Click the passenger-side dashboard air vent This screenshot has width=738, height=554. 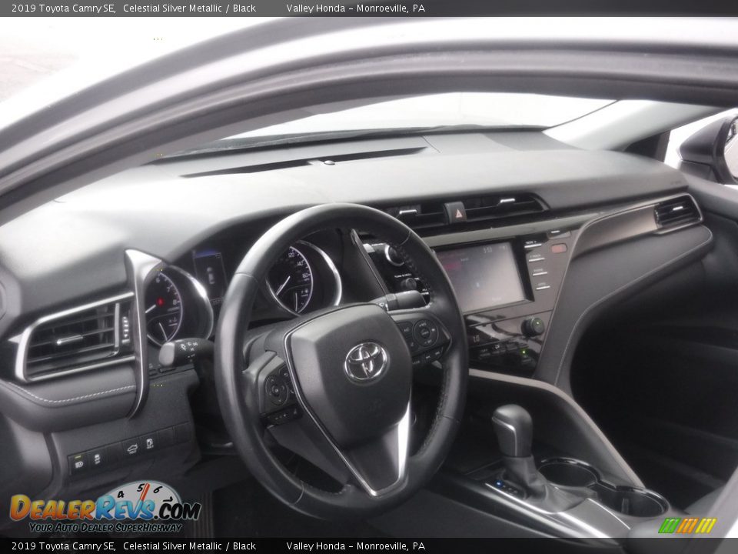pos(677,212)
